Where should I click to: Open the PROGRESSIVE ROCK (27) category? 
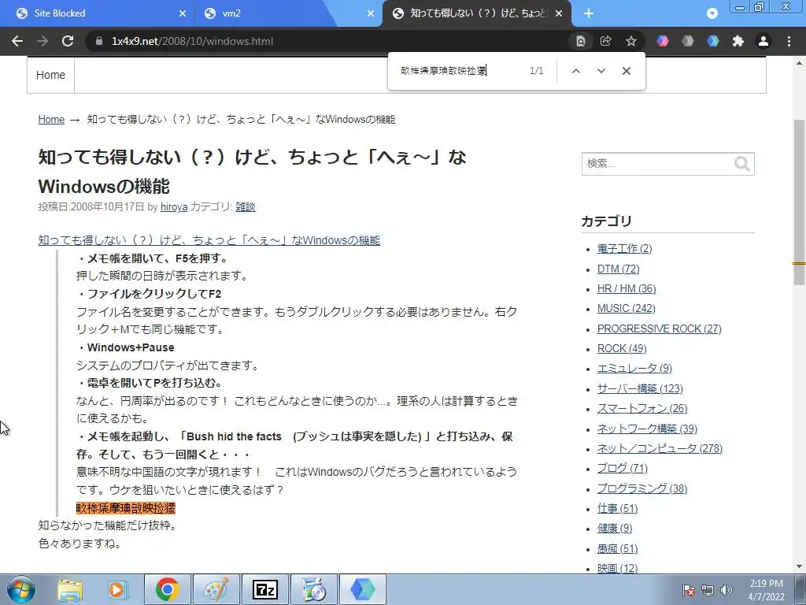(660, 328)
